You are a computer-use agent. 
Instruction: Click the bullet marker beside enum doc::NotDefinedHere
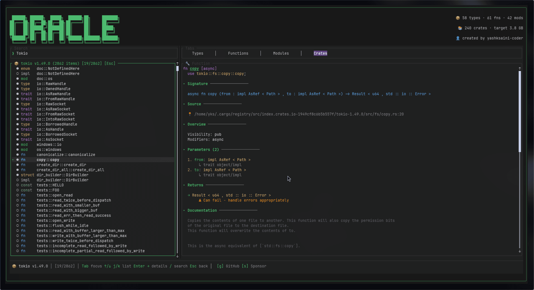pyautogui.click(x=17, y=69)
